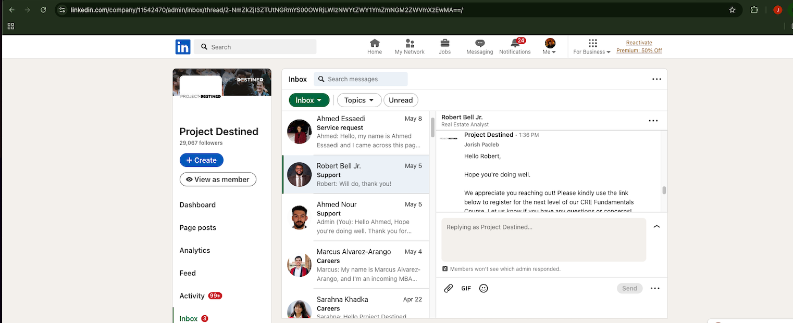Open Messaging from top navigation
The height and width of the screenshot is (323, 793).
click(x=480, y=47)
